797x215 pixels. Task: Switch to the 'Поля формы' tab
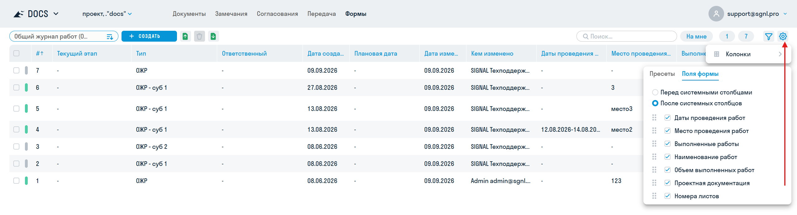[x=700, y=74]
